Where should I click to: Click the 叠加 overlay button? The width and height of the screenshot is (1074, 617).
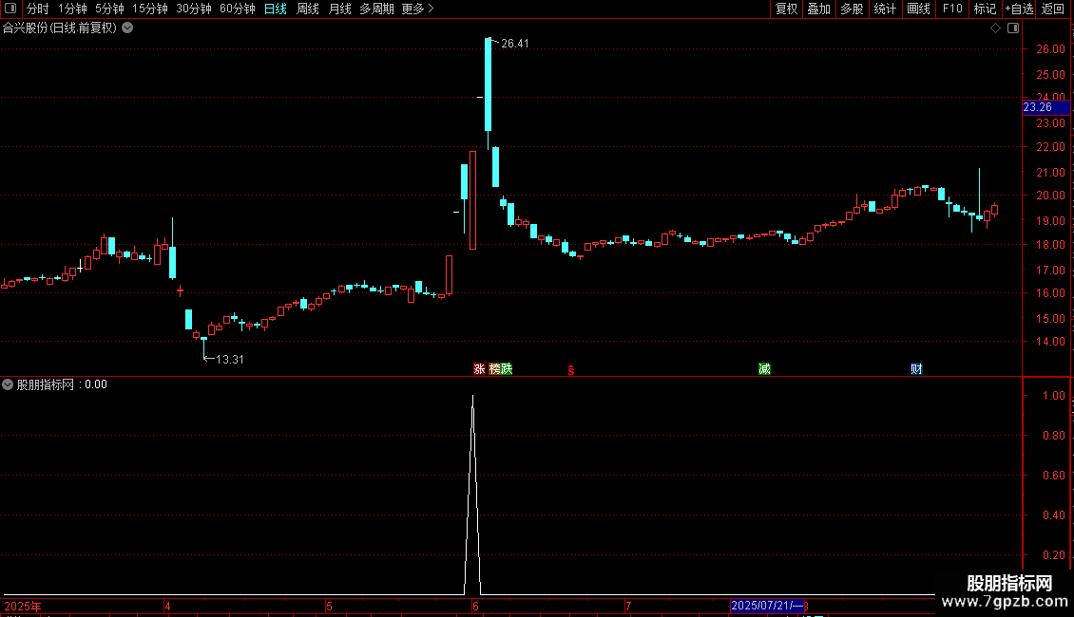point(818,9)
